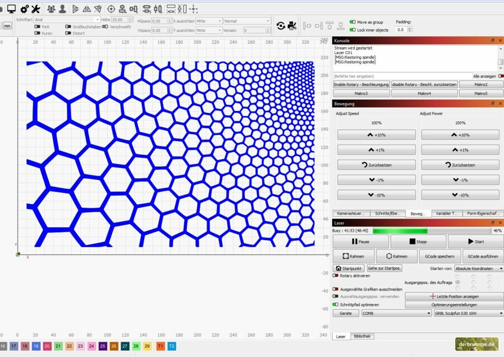Open device settings gear-wrench icon

coord(24,9)
